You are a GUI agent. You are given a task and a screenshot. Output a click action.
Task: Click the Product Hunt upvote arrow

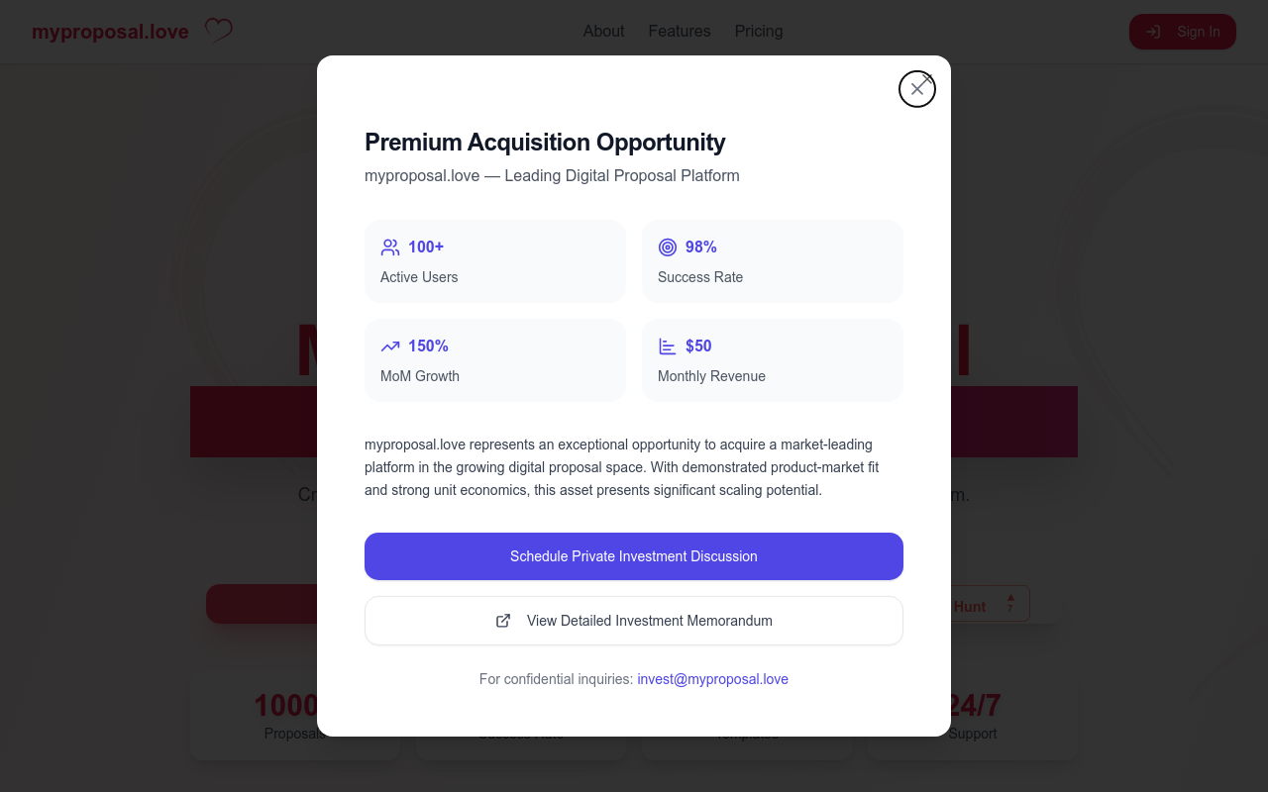[x=1010, y=598]
